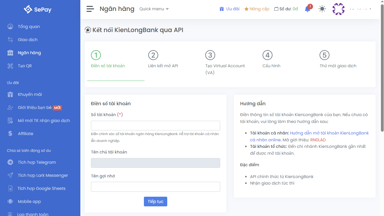Click the user avatar icon
384x216 pixels.
(338, 9)
